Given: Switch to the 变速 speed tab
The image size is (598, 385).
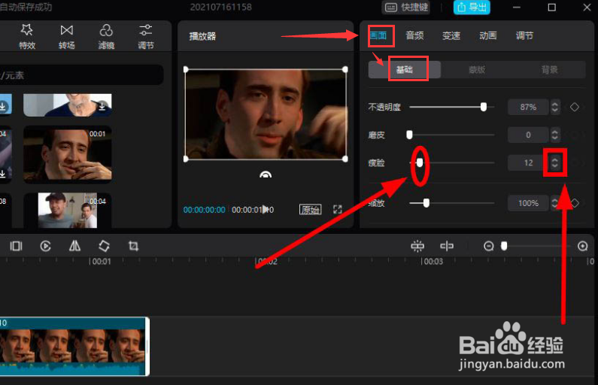Looking at the screenshot, I should [x=451, y=36].
